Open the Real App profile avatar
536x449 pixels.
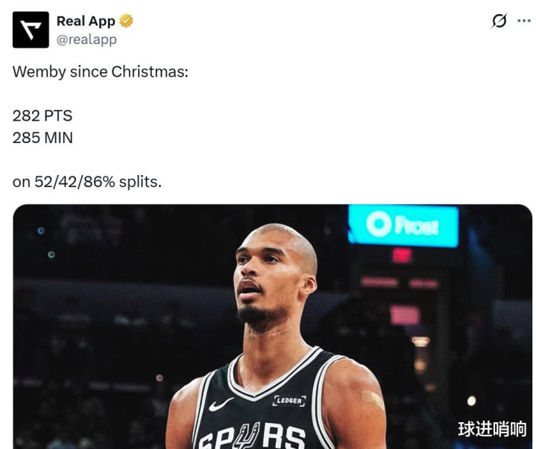(31, 30)
